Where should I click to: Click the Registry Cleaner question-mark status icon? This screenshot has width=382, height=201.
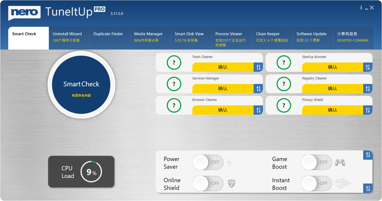coord(284,84)
